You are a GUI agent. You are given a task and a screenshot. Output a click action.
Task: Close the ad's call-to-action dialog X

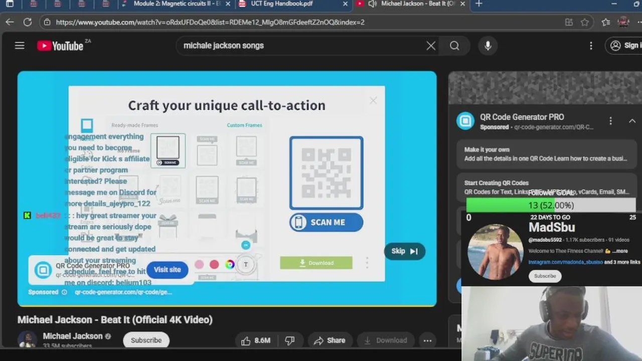click(373, 100)
